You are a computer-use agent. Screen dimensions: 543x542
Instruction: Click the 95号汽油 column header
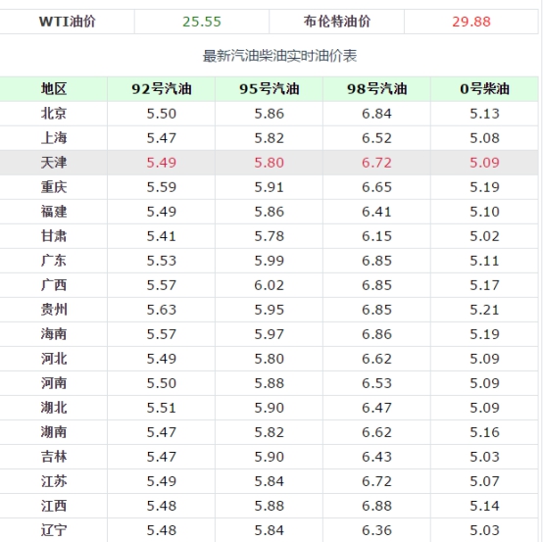pos(270,89)
